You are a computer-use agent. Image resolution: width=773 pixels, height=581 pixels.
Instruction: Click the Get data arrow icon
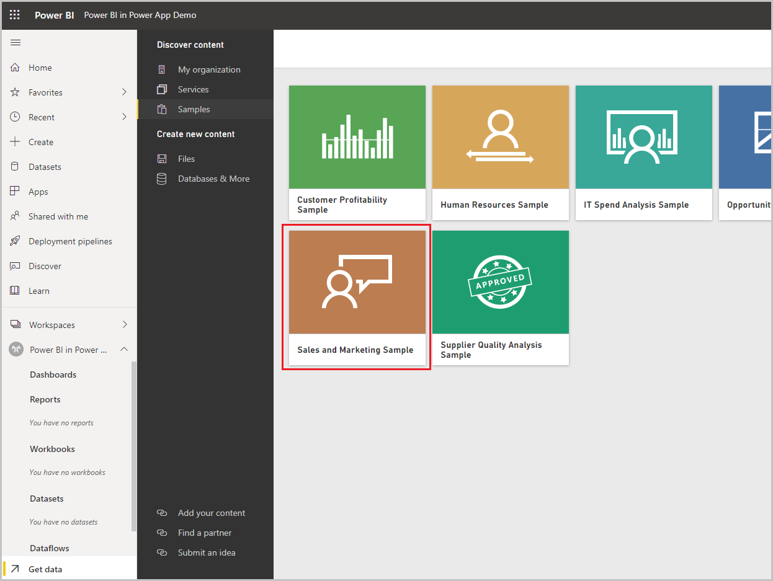(x=16, y=569)
